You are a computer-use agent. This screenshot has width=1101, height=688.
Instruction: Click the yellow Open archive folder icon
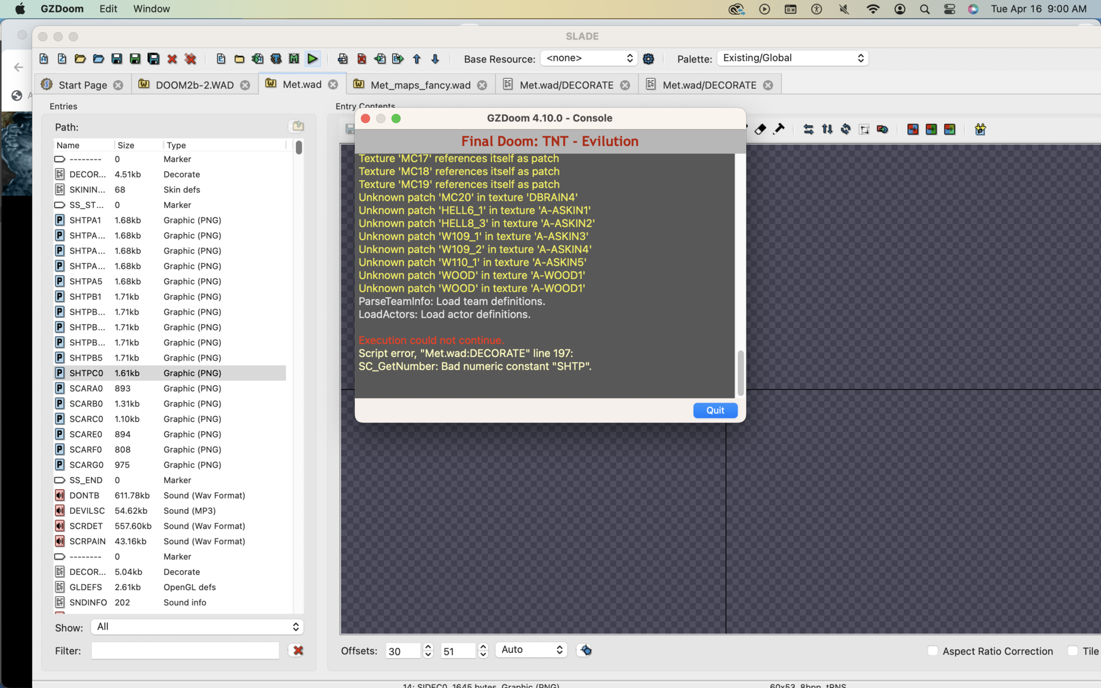pyautogui.click(x=80, y=58)
